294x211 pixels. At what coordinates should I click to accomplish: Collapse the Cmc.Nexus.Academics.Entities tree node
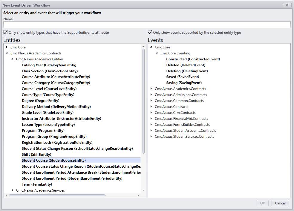pos(12,59)
